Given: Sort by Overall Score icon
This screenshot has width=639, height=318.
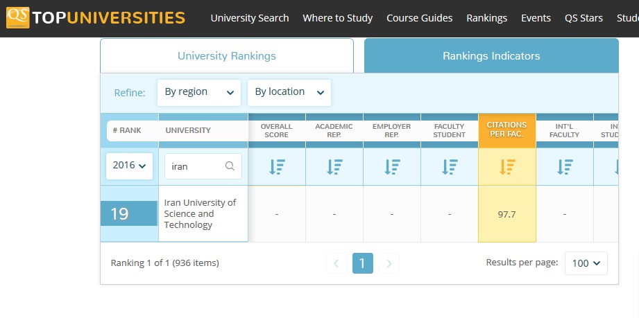Looking at the screenshot, I should tap(276, 166).
